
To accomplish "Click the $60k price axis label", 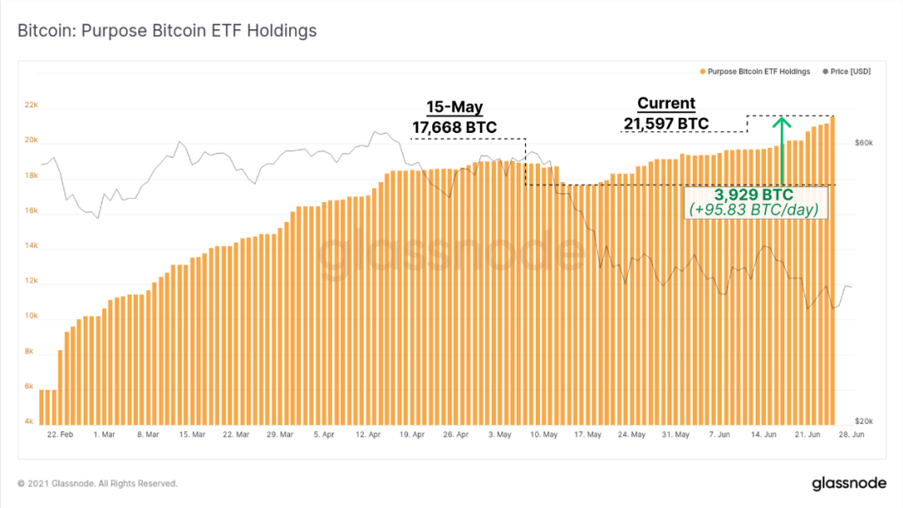I will click(x=864, y=143).
